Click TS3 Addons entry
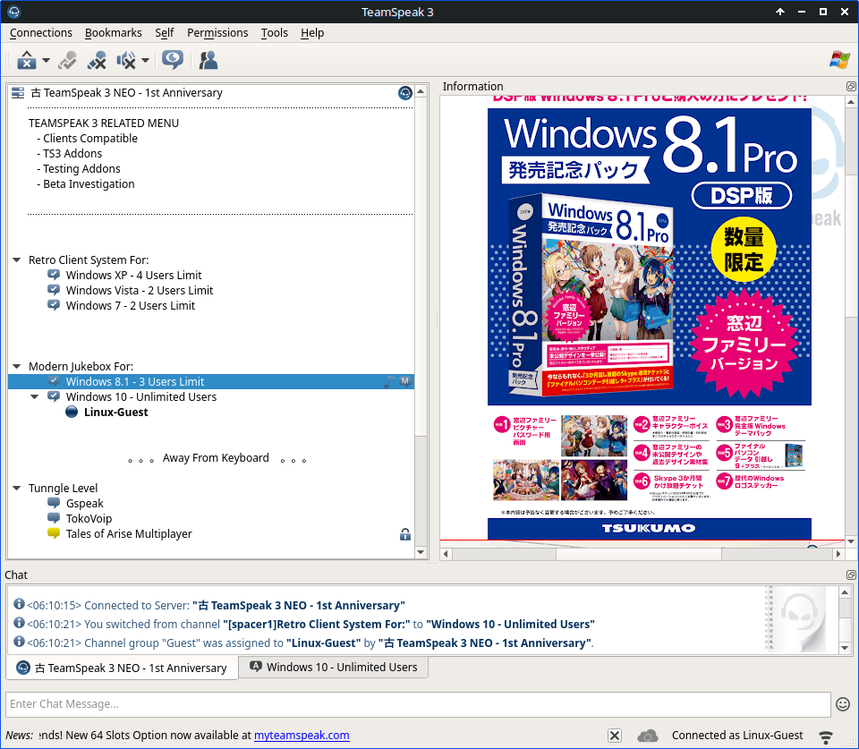 point(72,153)
